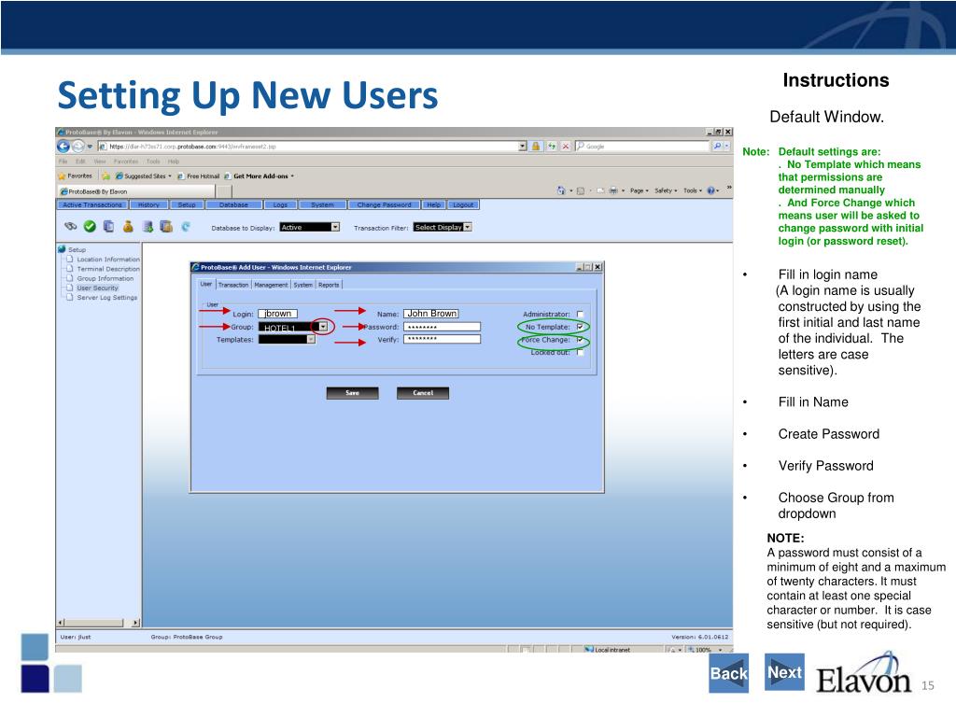
Task: Uncheck the Force Change checkbox
Action: (x=580, y=340)
